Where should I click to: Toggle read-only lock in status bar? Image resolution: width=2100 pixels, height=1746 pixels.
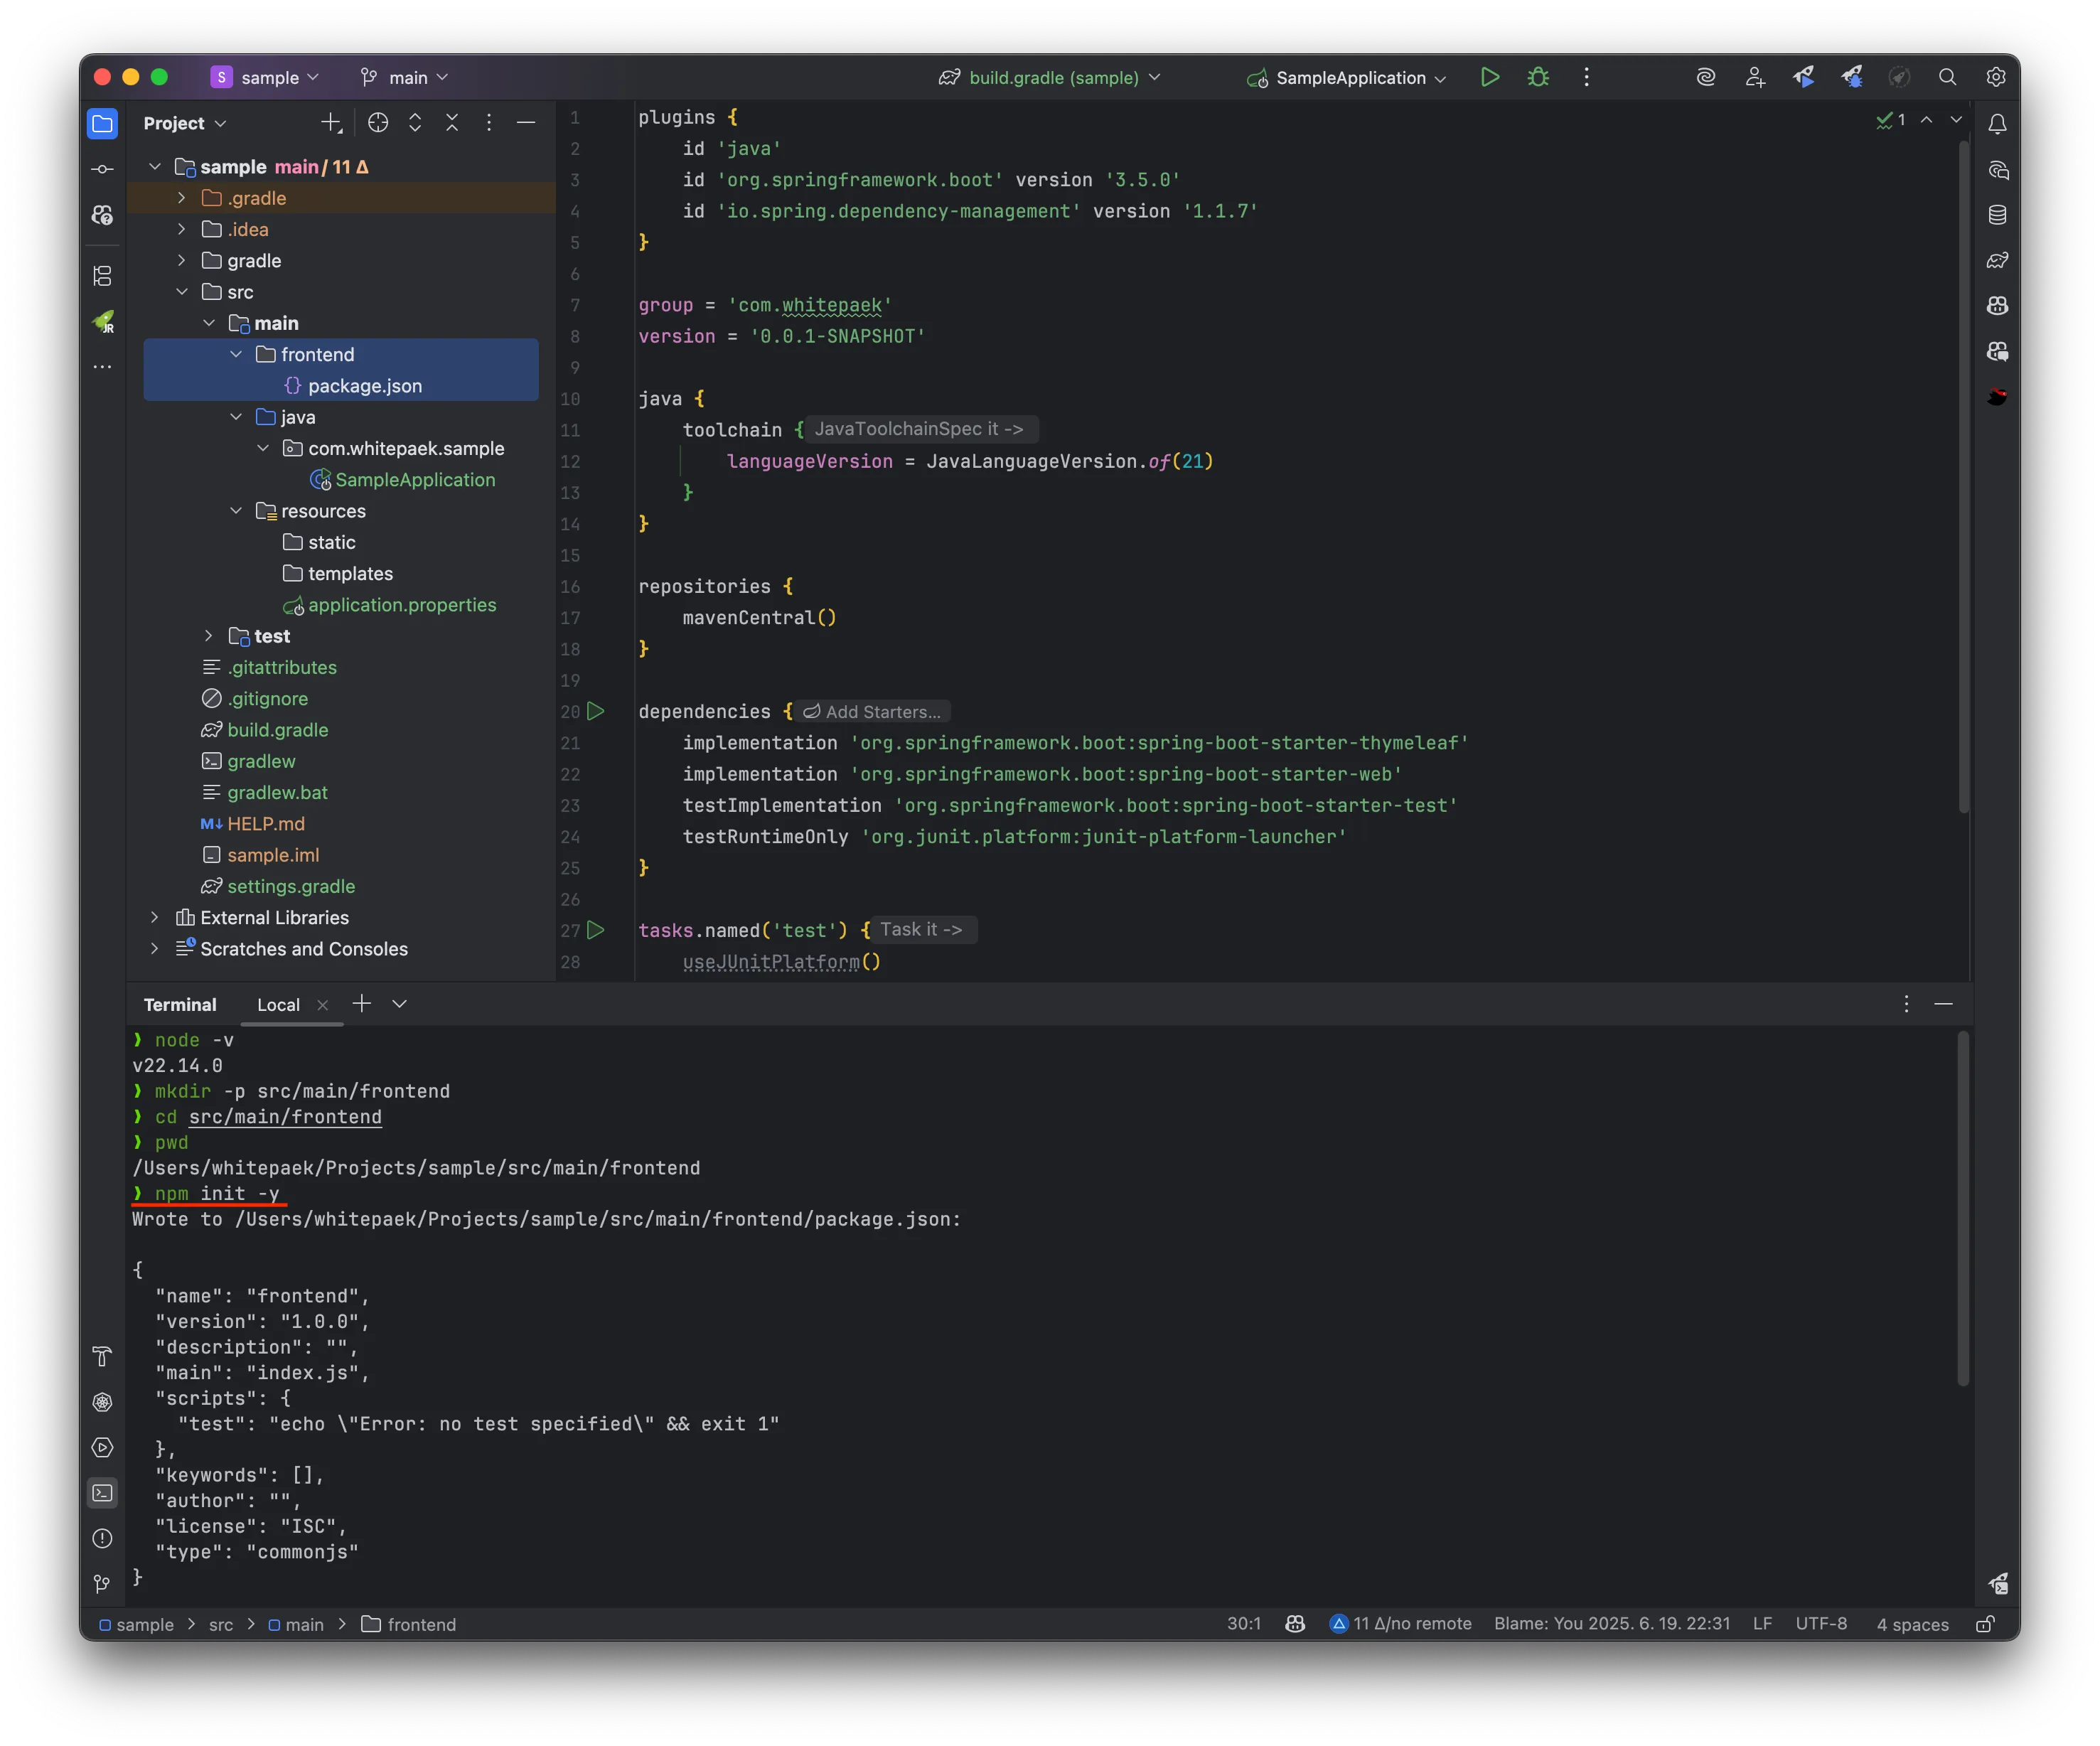(1985, 1624)
